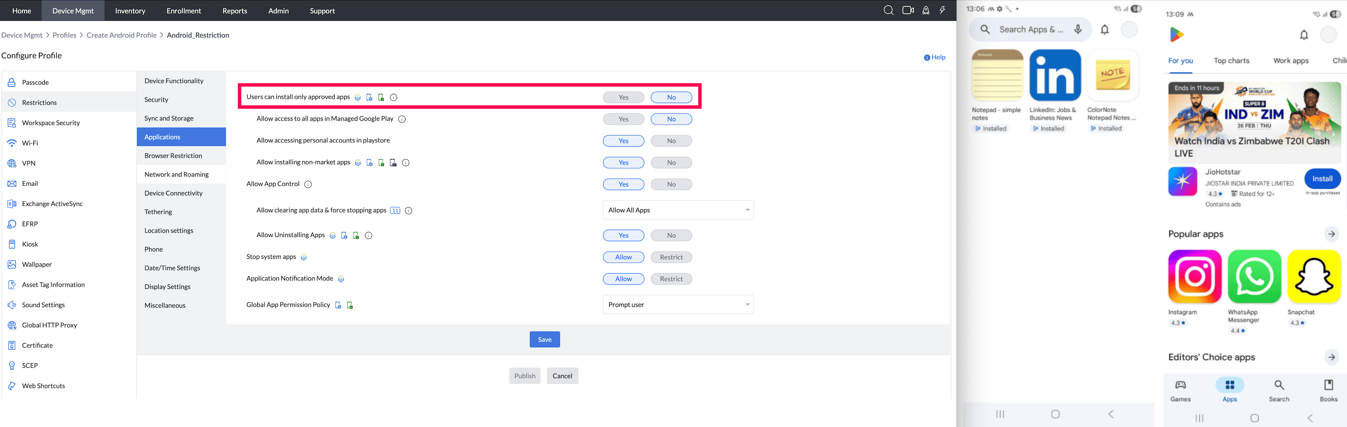Screen dimensions: 1347x427
Task: Switch to the Browser Restriction tab
Action: pyautogui.click(x=173, y=155)
